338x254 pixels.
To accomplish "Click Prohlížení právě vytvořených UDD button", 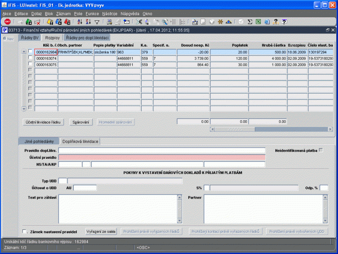I will (297, 232).
